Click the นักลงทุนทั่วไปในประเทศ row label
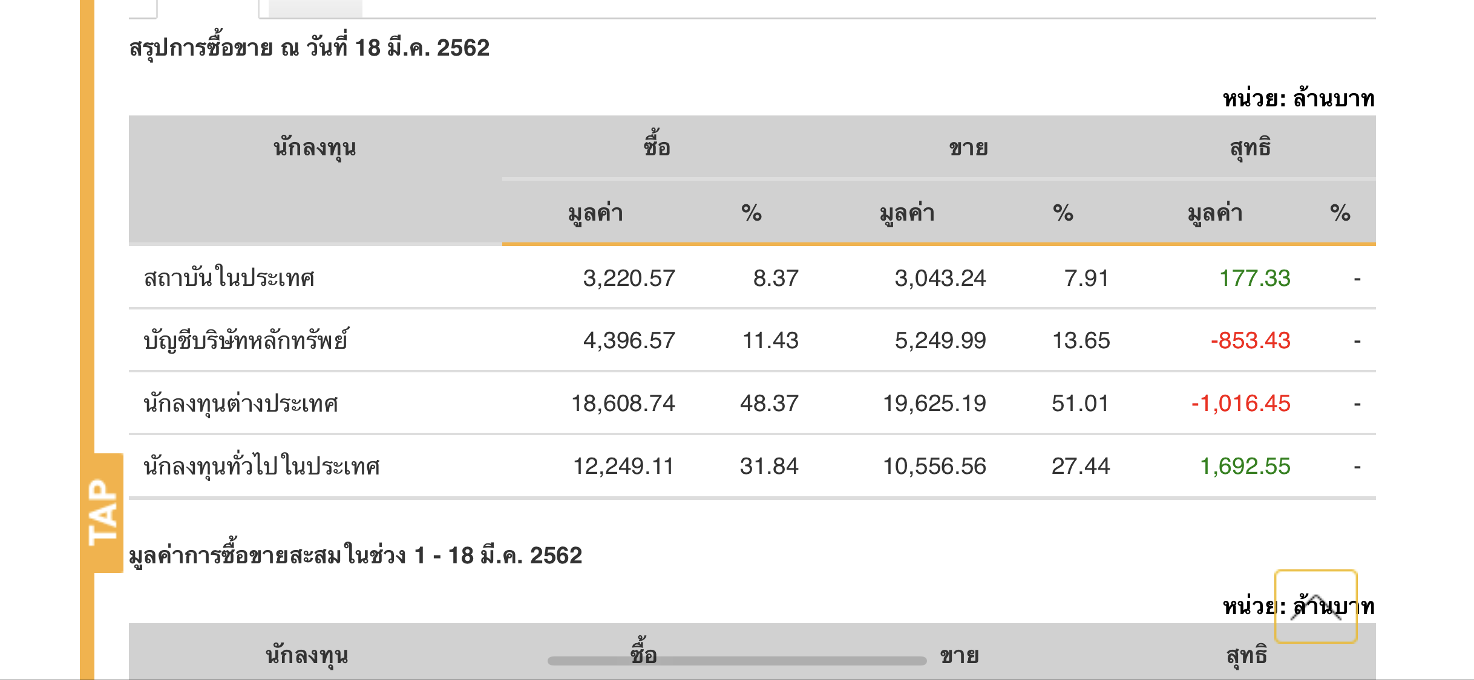Image resolution: width=1474 pixels, height=680 pixels. 261,467
